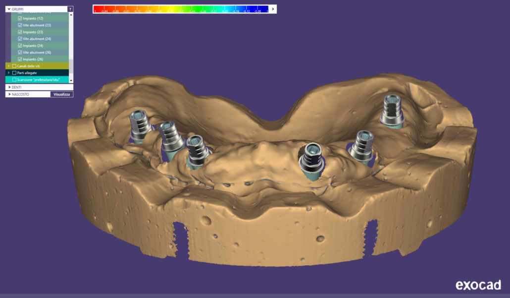Image resolution: width=510 pixels, height=298 pixels.
Task: Collapse the GRUPPI panel
Action: 9,9
